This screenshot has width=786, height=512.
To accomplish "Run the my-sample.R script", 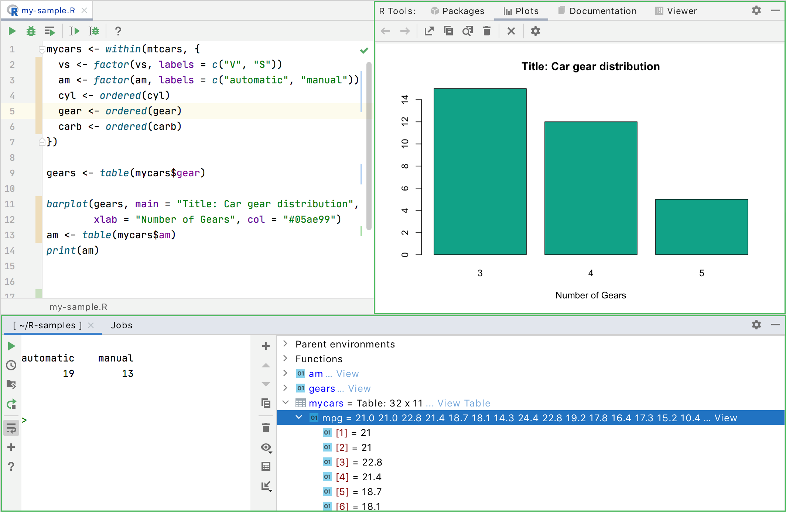I will point(12,31).
